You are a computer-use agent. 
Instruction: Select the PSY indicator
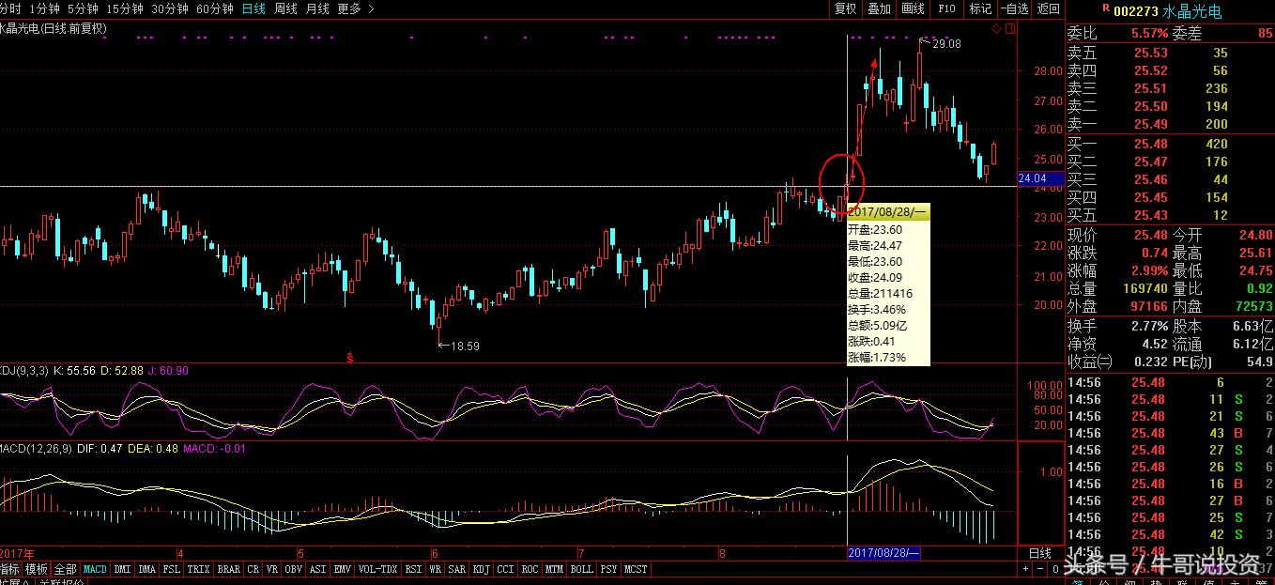(608, 569)
